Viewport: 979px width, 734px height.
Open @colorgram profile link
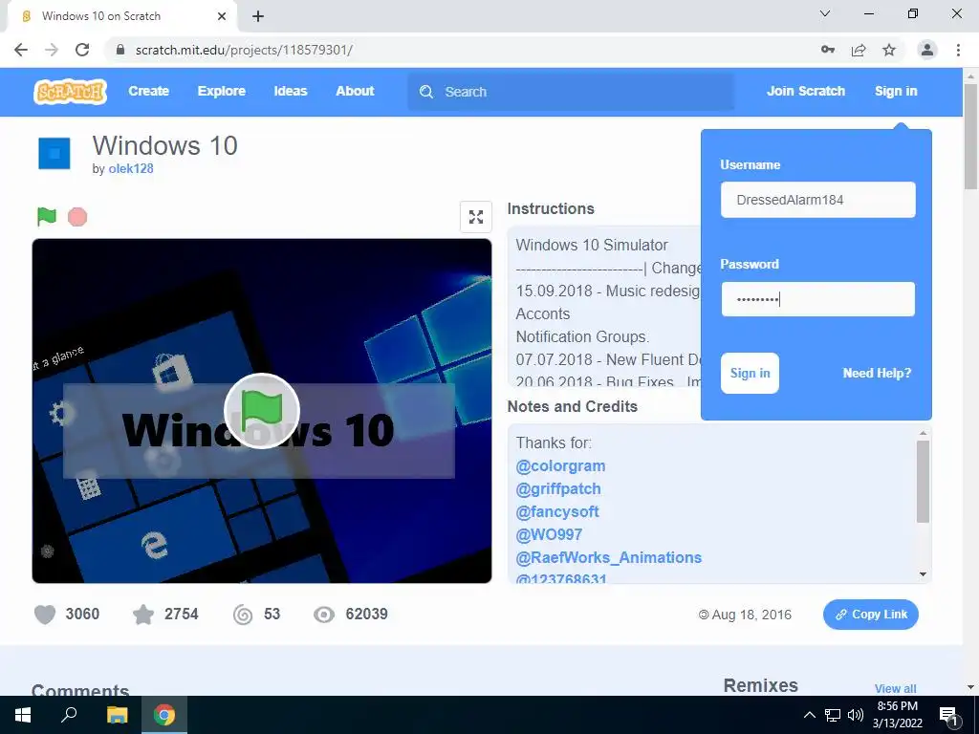coord(560,466)
